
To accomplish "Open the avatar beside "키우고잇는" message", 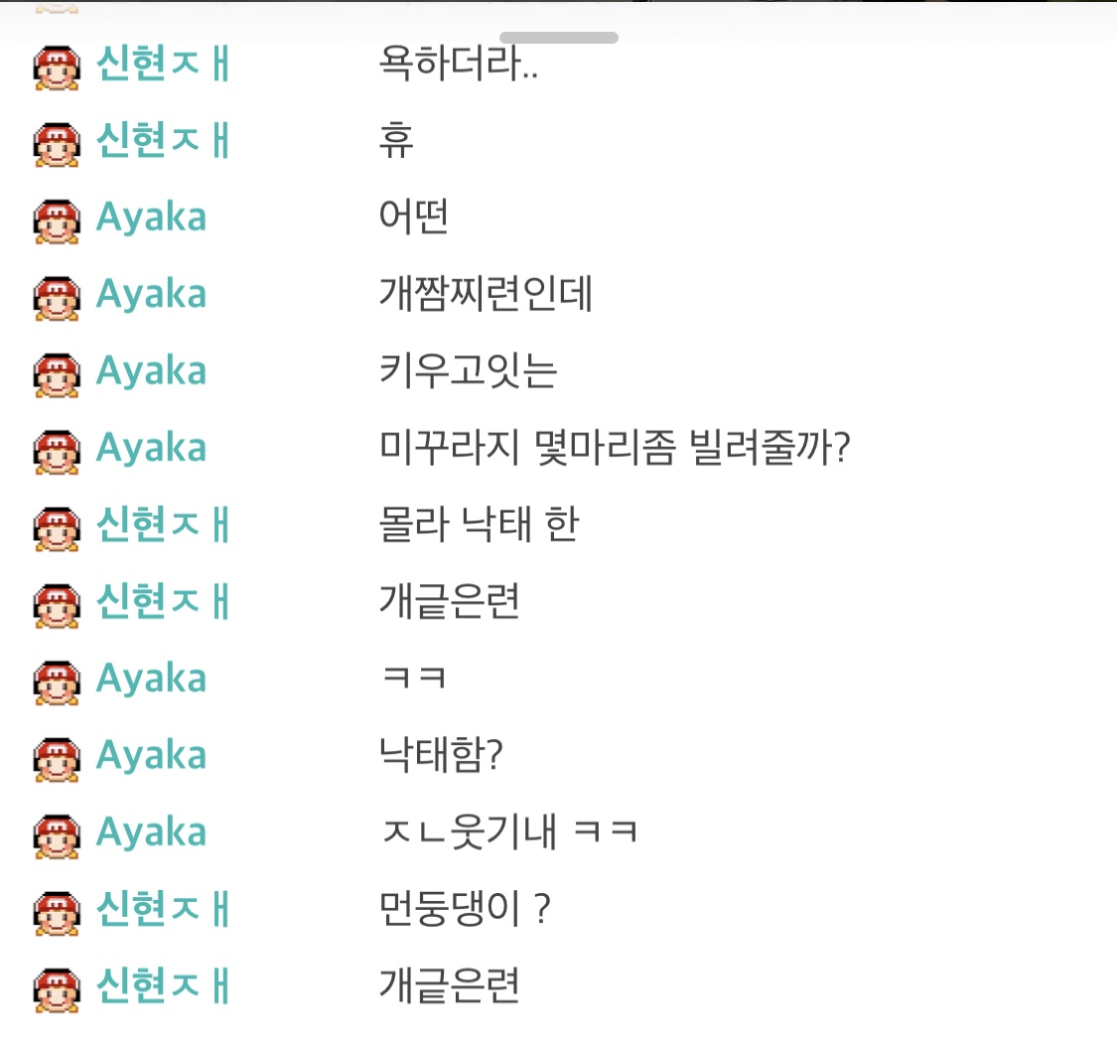I will click(56, 372).
